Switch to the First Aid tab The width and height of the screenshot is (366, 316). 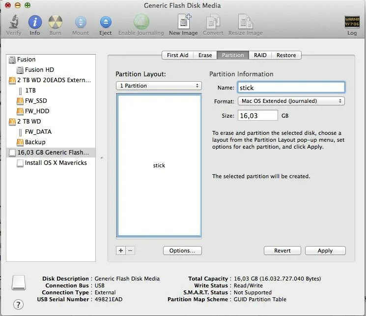click(177, 55)
